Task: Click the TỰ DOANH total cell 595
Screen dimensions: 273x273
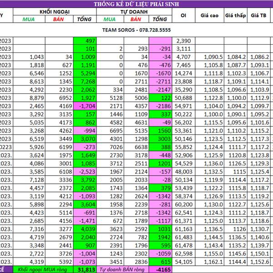Action: coord(160,245)
